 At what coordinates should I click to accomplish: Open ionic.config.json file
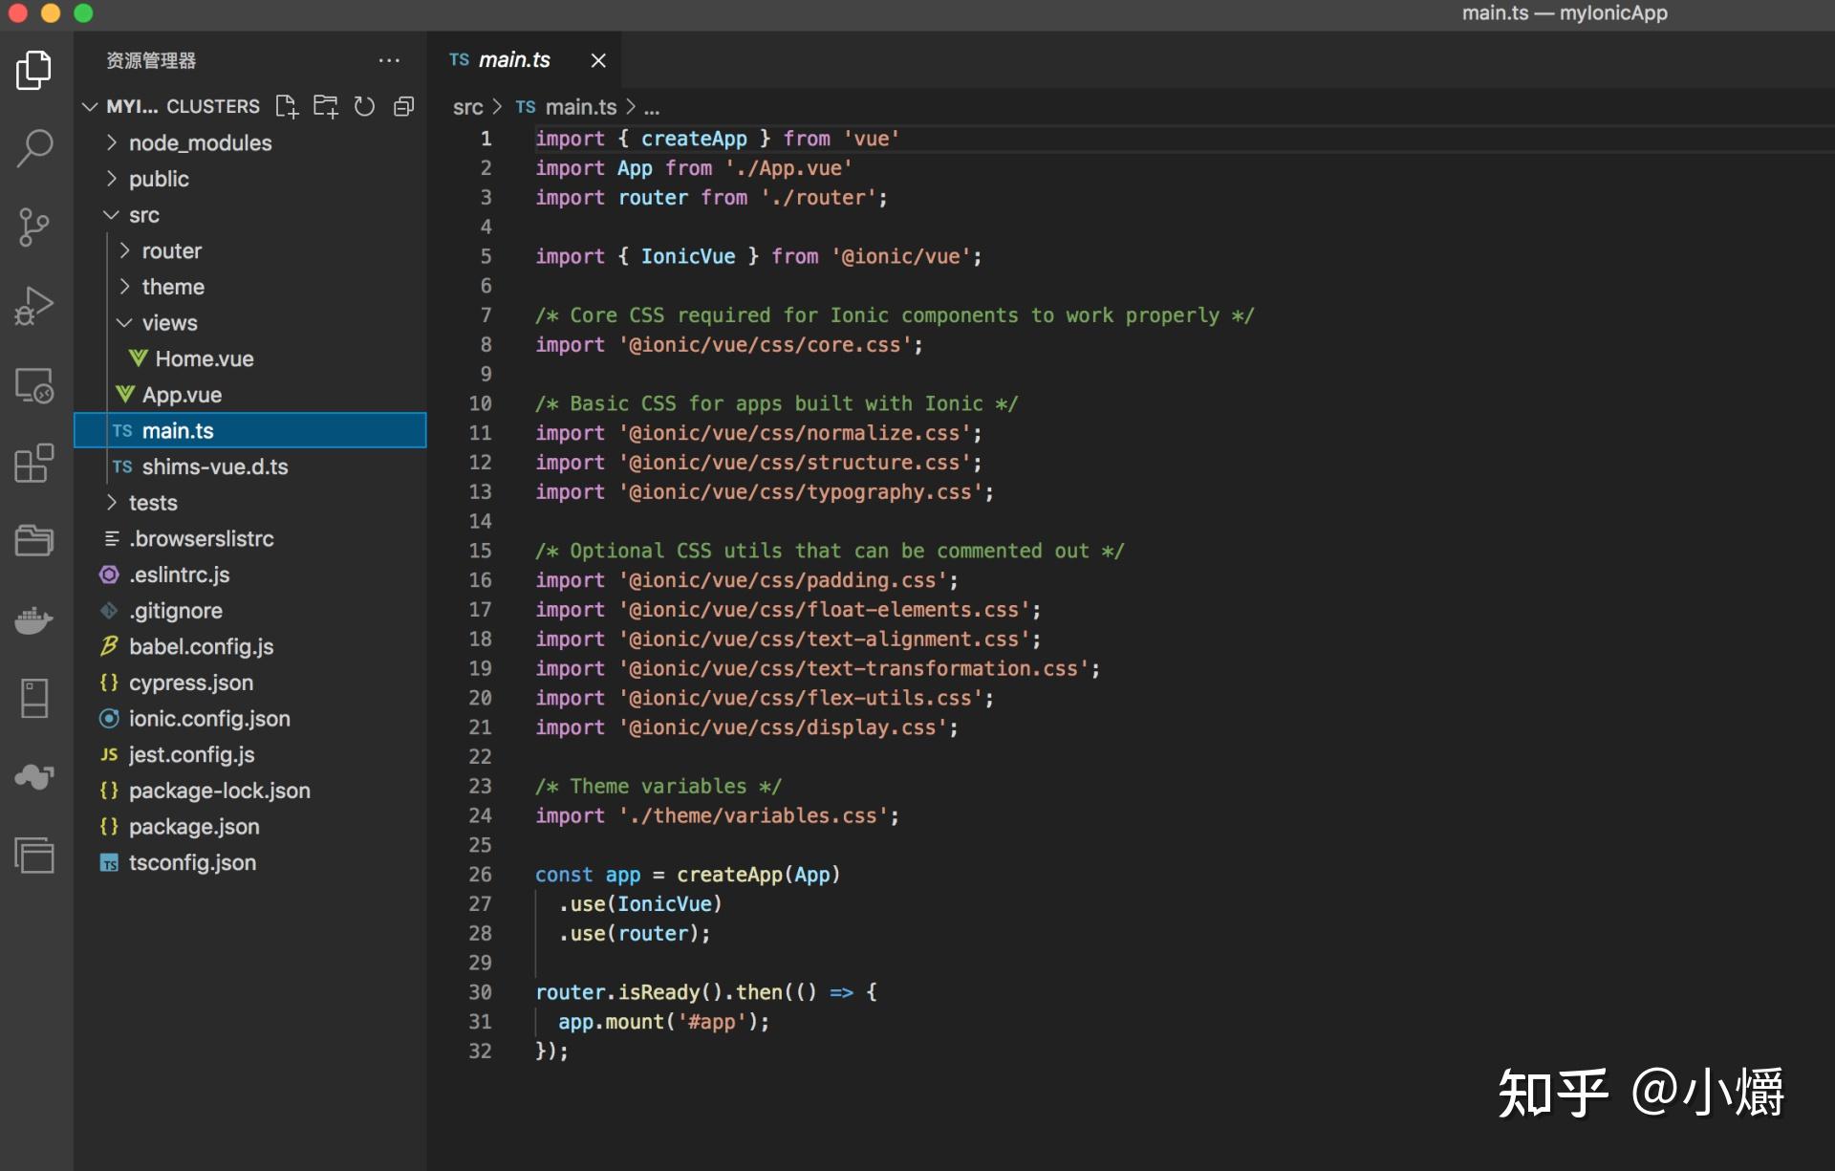[251, 719]
